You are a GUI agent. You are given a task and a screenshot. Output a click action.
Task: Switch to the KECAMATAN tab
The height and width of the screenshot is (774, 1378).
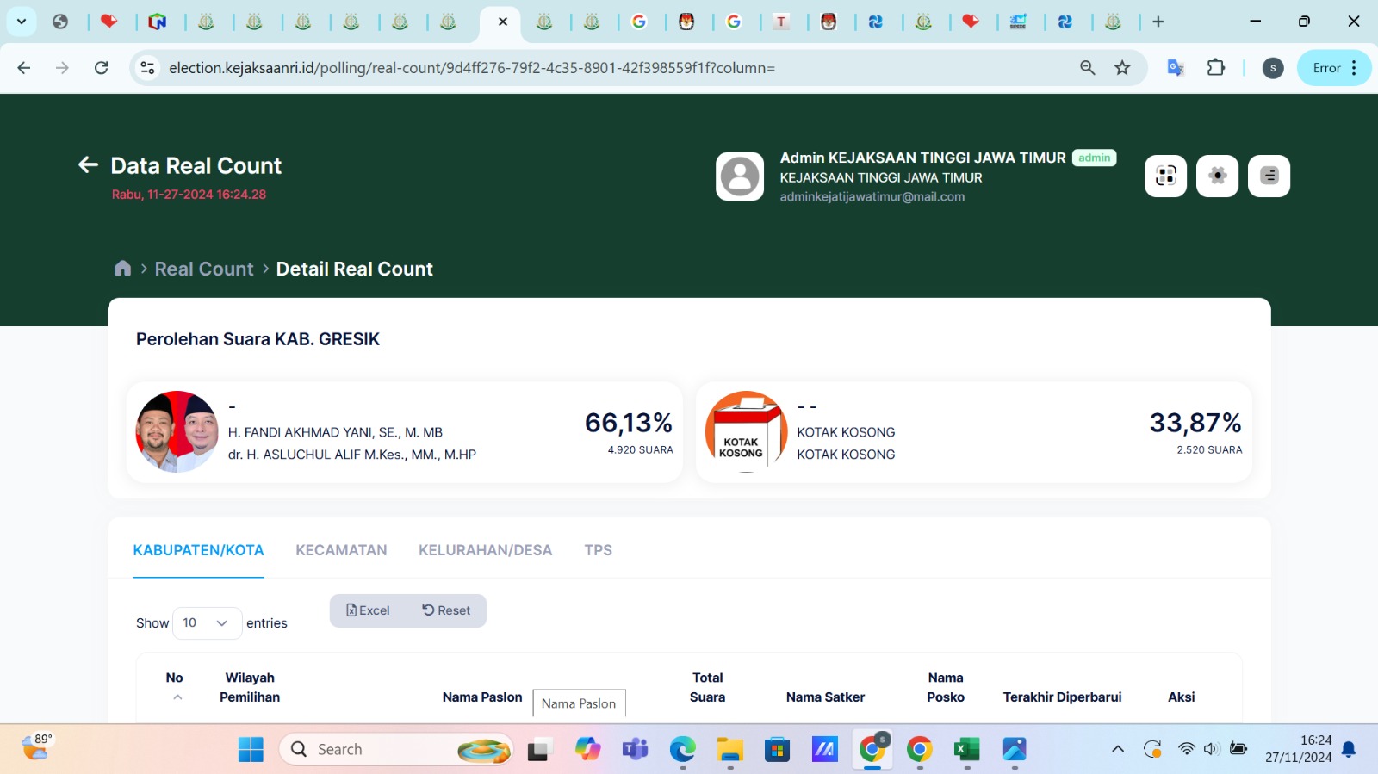tap(341, 550)
